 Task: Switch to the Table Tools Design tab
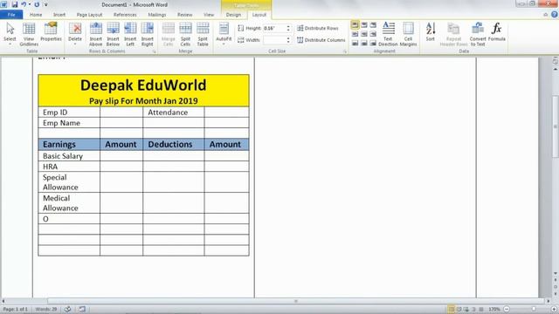[x=233, y=15]
